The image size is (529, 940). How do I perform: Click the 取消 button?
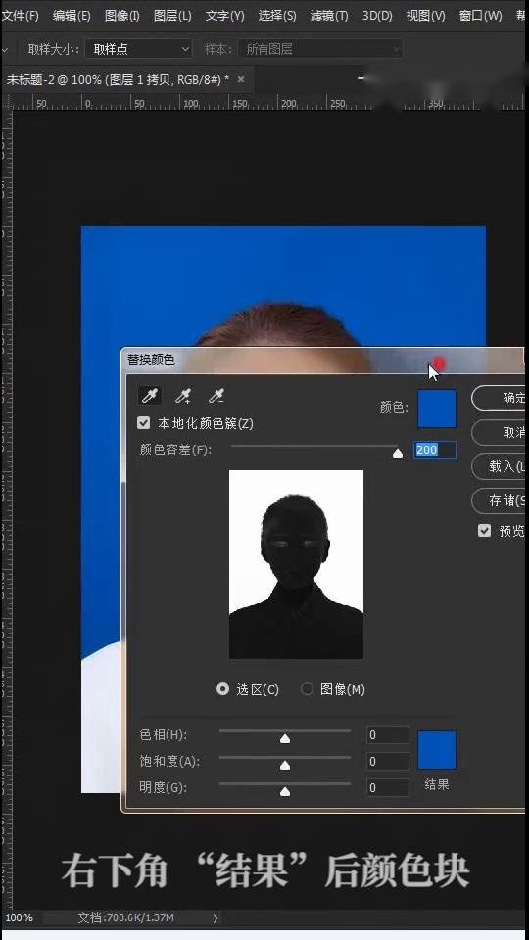(x=500, y=432)
